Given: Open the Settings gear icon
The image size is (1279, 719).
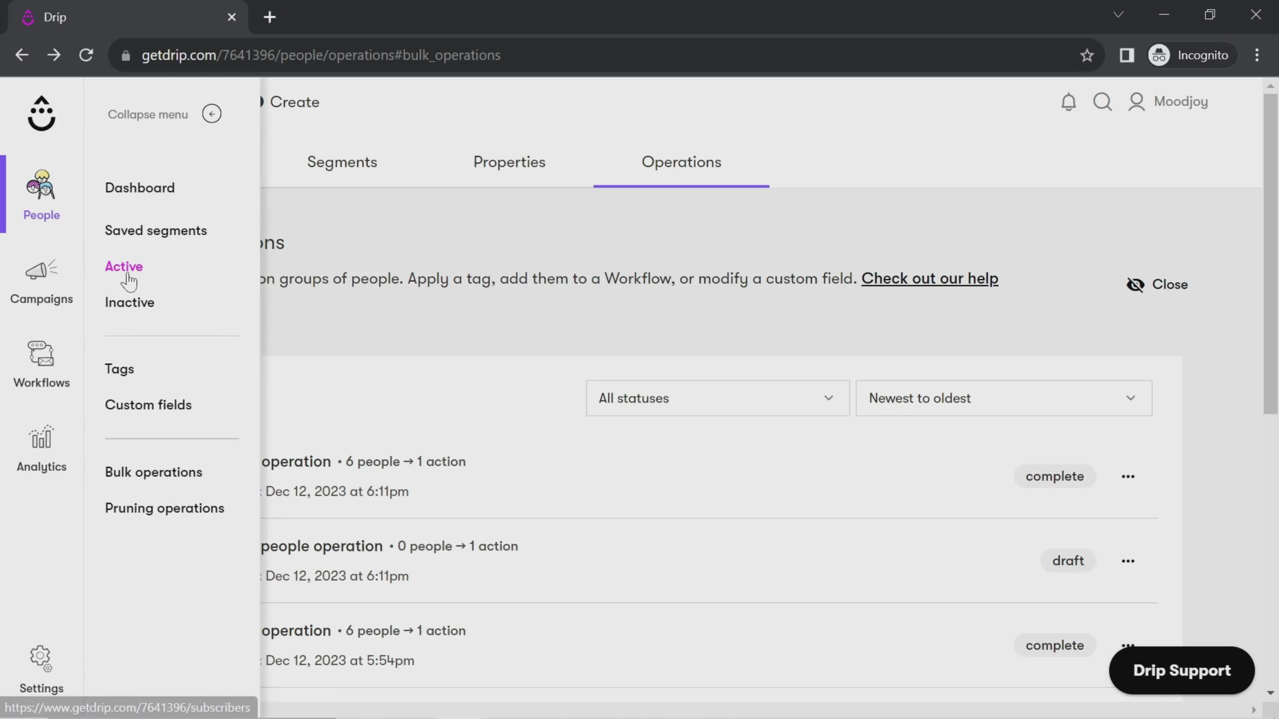Looking at the screenshot, I should tap(41, 658).
